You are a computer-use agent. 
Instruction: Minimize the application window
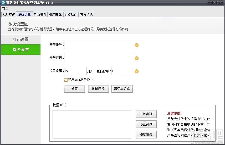[x=210, y=3]
